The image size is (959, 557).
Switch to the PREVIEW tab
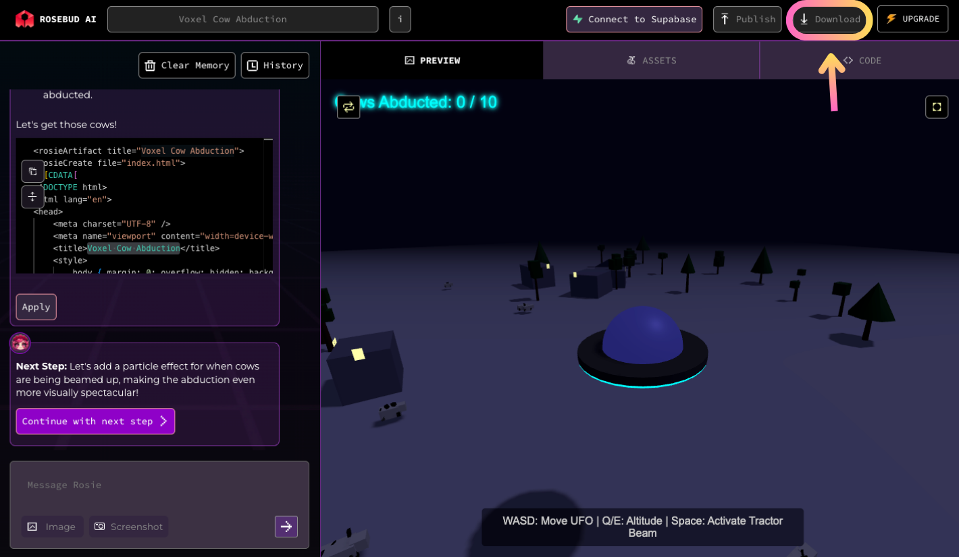[432, 61]
